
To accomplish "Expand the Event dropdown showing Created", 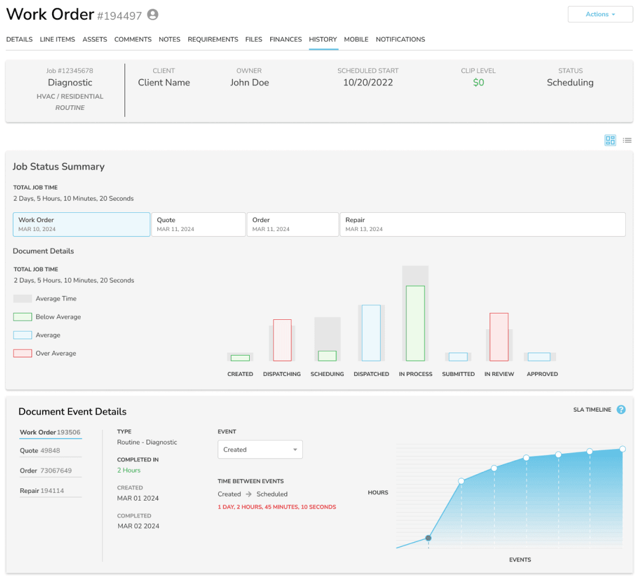I will point(260,450).
